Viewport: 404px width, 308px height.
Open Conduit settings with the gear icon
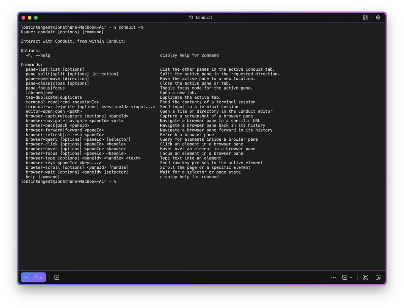pos(378,17)
